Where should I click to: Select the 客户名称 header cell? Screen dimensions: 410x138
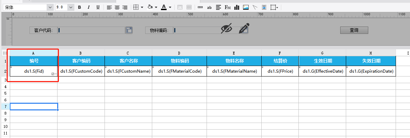[128, 61]
